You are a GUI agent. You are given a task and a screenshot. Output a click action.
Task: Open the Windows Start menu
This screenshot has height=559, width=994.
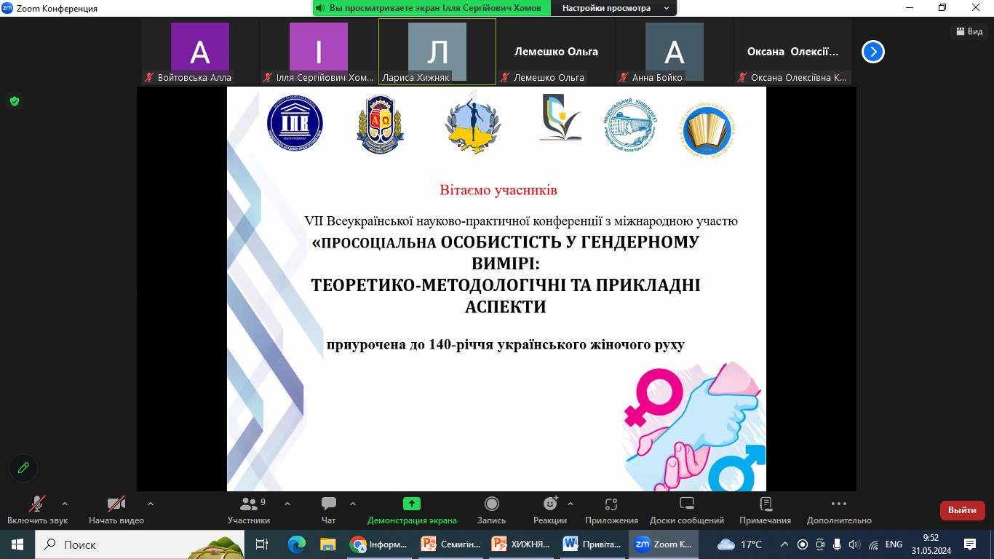(x=17, y=544)
